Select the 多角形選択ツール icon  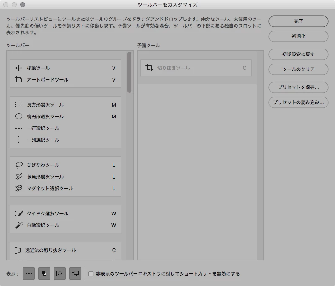click(19, 176)
